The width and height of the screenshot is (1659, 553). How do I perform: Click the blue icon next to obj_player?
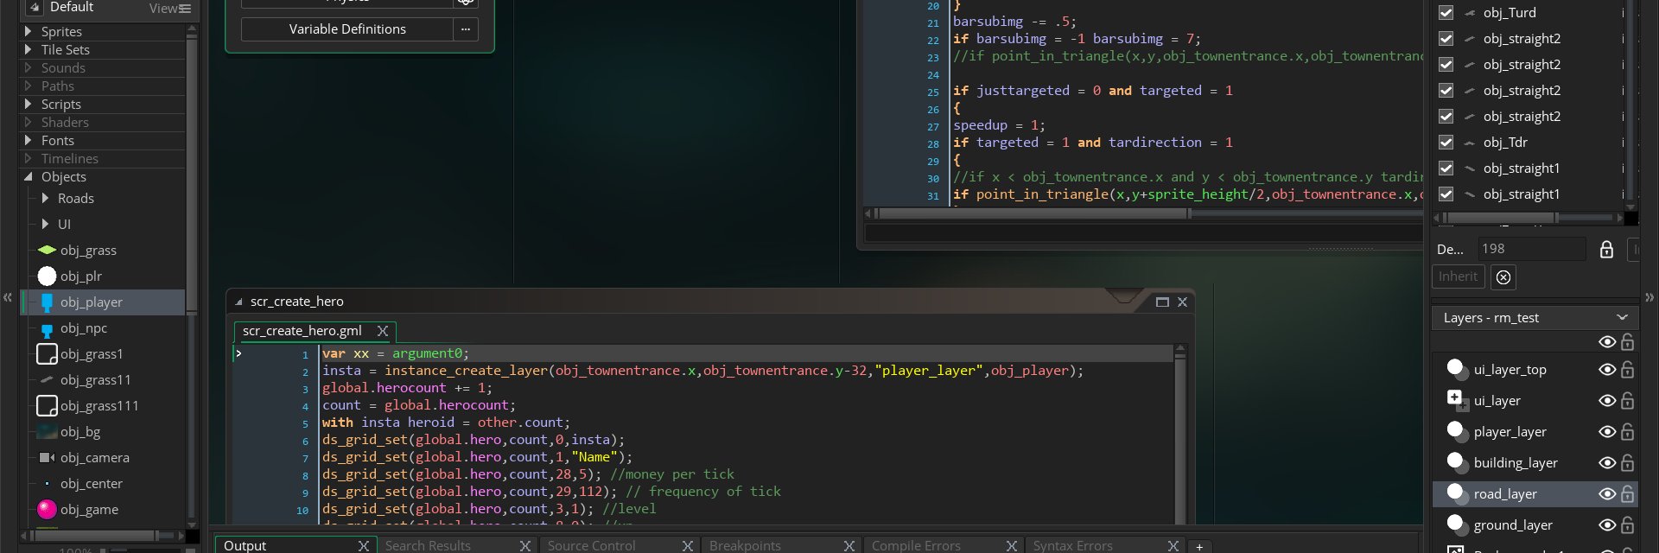pos(47,302)
